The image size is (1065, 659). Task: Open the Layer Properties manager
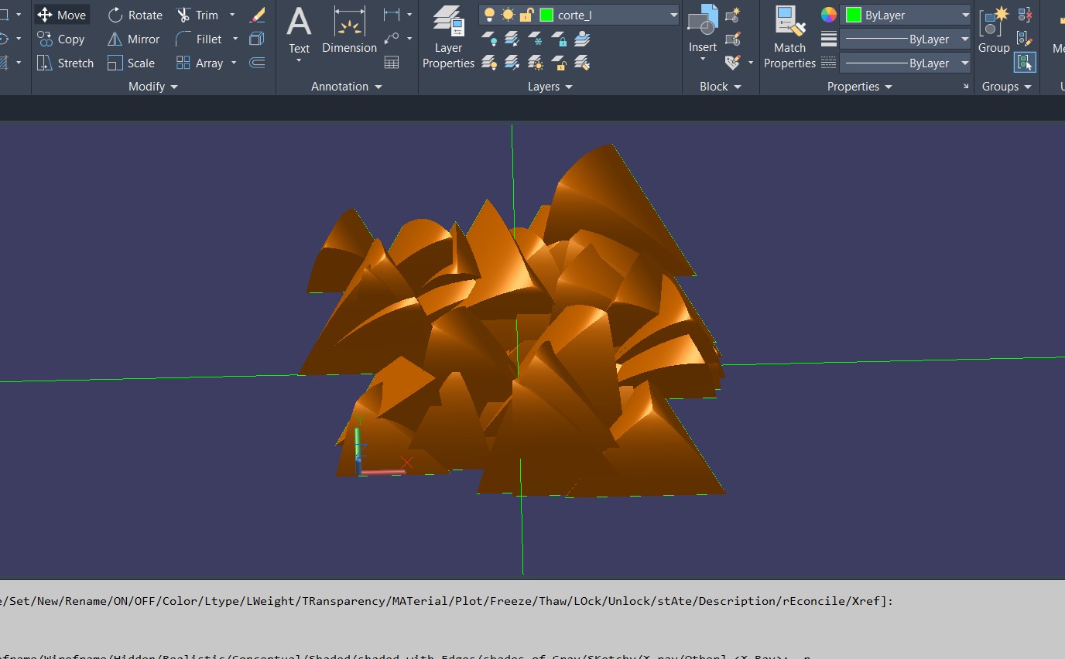(x=448, y=36)
